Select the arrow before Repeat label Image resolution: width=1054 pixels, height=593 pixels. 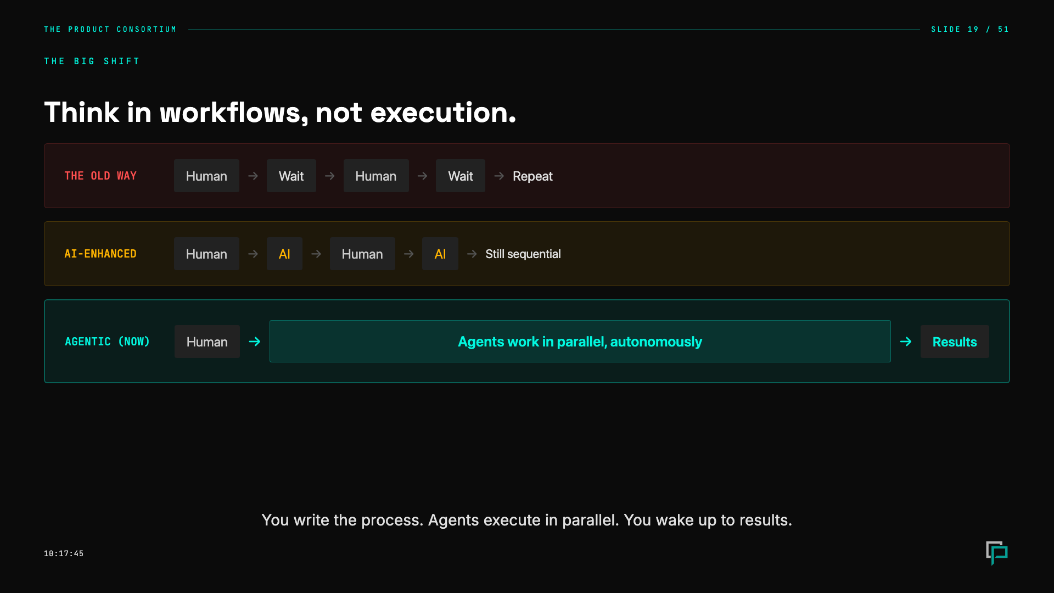[x=499, y=176]
